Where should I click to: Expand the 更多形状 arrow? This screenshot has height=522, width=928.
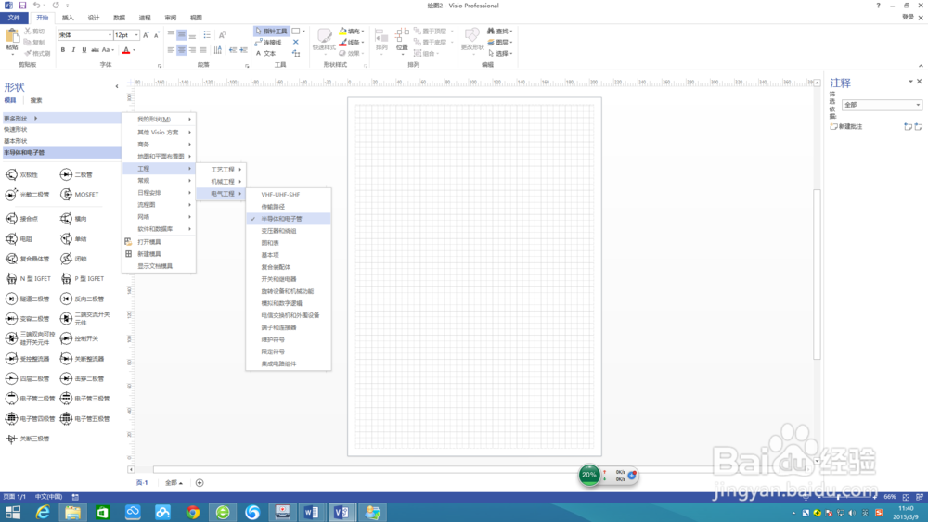pos(35,119)
